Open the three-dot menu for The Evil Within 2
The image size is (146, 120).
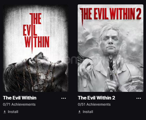[139, 98]
